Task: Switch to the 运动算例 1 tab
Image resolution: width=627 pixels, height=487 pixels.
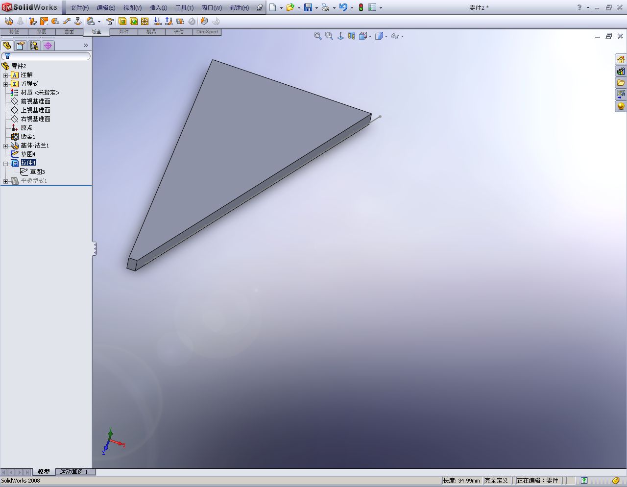Action: (x=75, y=472)
